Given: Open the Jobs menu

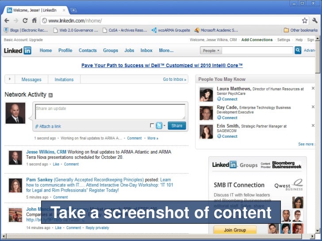Looking at the screenshot, I should [x=129, y=50].
